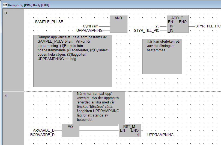Click the SAMPLE_PULSE input variable
The height and width of the screenshot is (145, 221).
click(x=49, y=22)
